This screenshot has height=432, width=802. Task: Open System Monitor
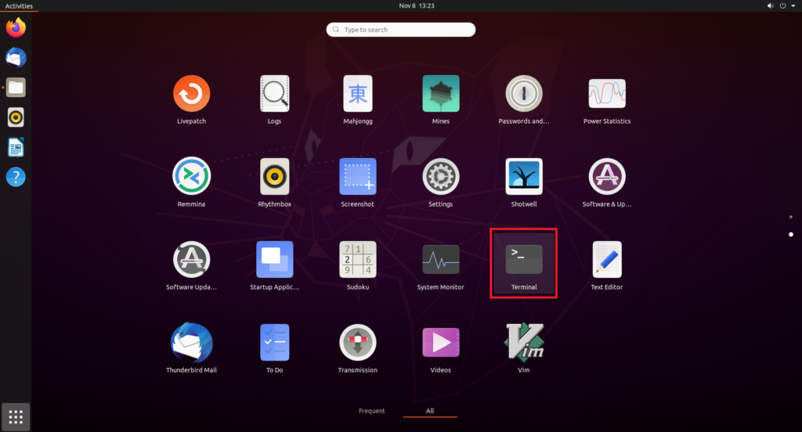point(440,265)
